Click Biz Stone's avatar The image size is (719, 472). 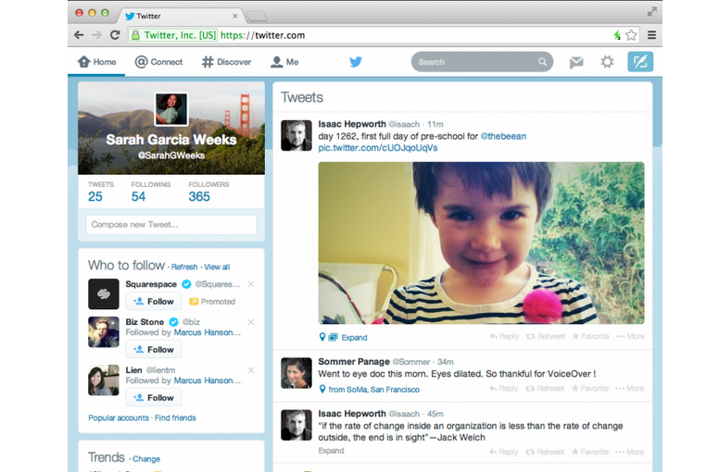tap(104, 332)
